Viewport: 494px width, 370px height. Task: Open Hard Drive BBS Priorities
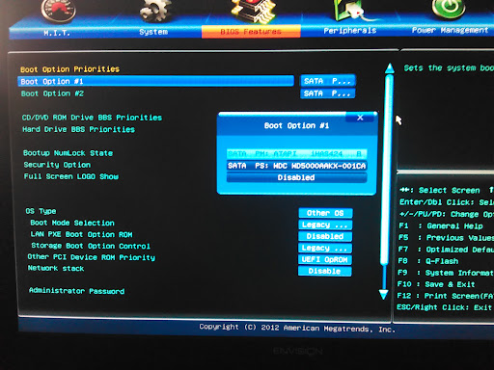click(78, 129)
